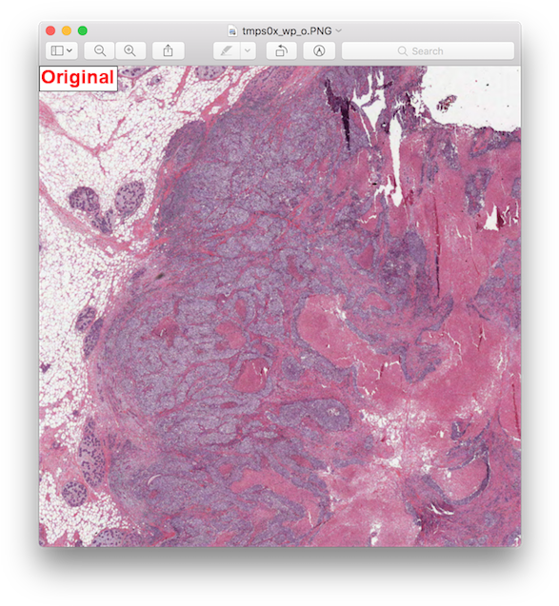Open the Share menu button
Image resolution: width=559 pixels, height=606 pixels.
coord(168,50)
